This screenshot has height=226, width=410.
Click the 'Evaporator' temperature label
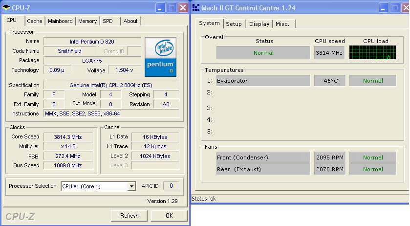point(263,81)
